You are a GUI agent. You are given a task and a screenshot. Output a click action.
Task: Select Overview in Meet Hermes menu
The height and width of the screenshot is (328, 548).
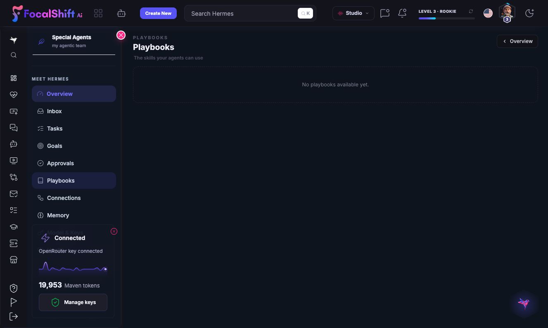click(74, 94)
